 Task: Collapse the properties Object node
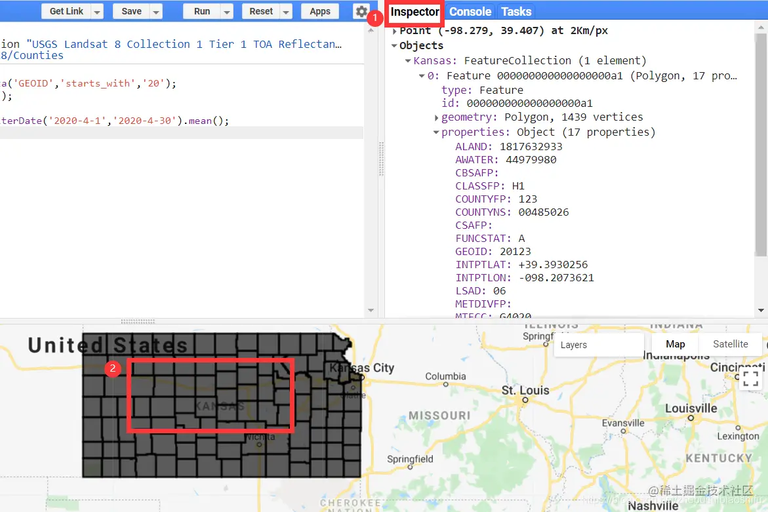[436, 132]
